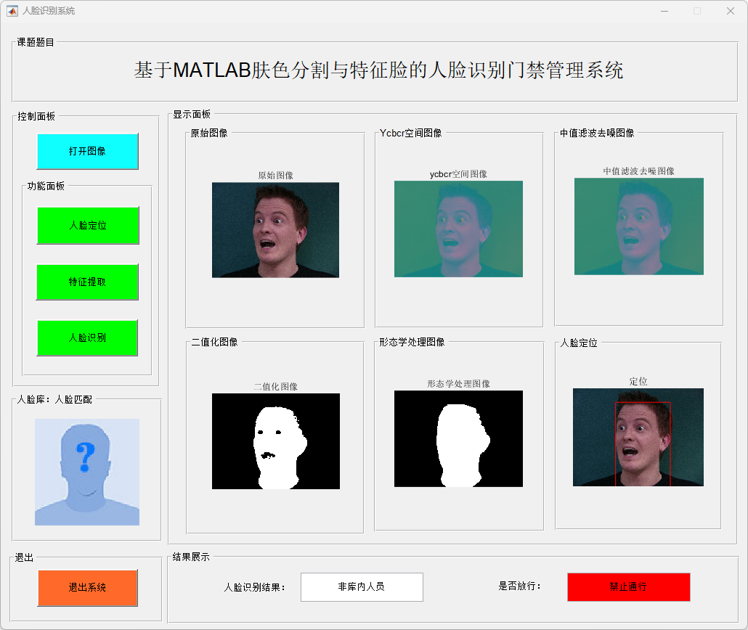Click the MATLAB icon in the title bar
The width and height of the screenshot is (748, 630).
tap(12, 10)
